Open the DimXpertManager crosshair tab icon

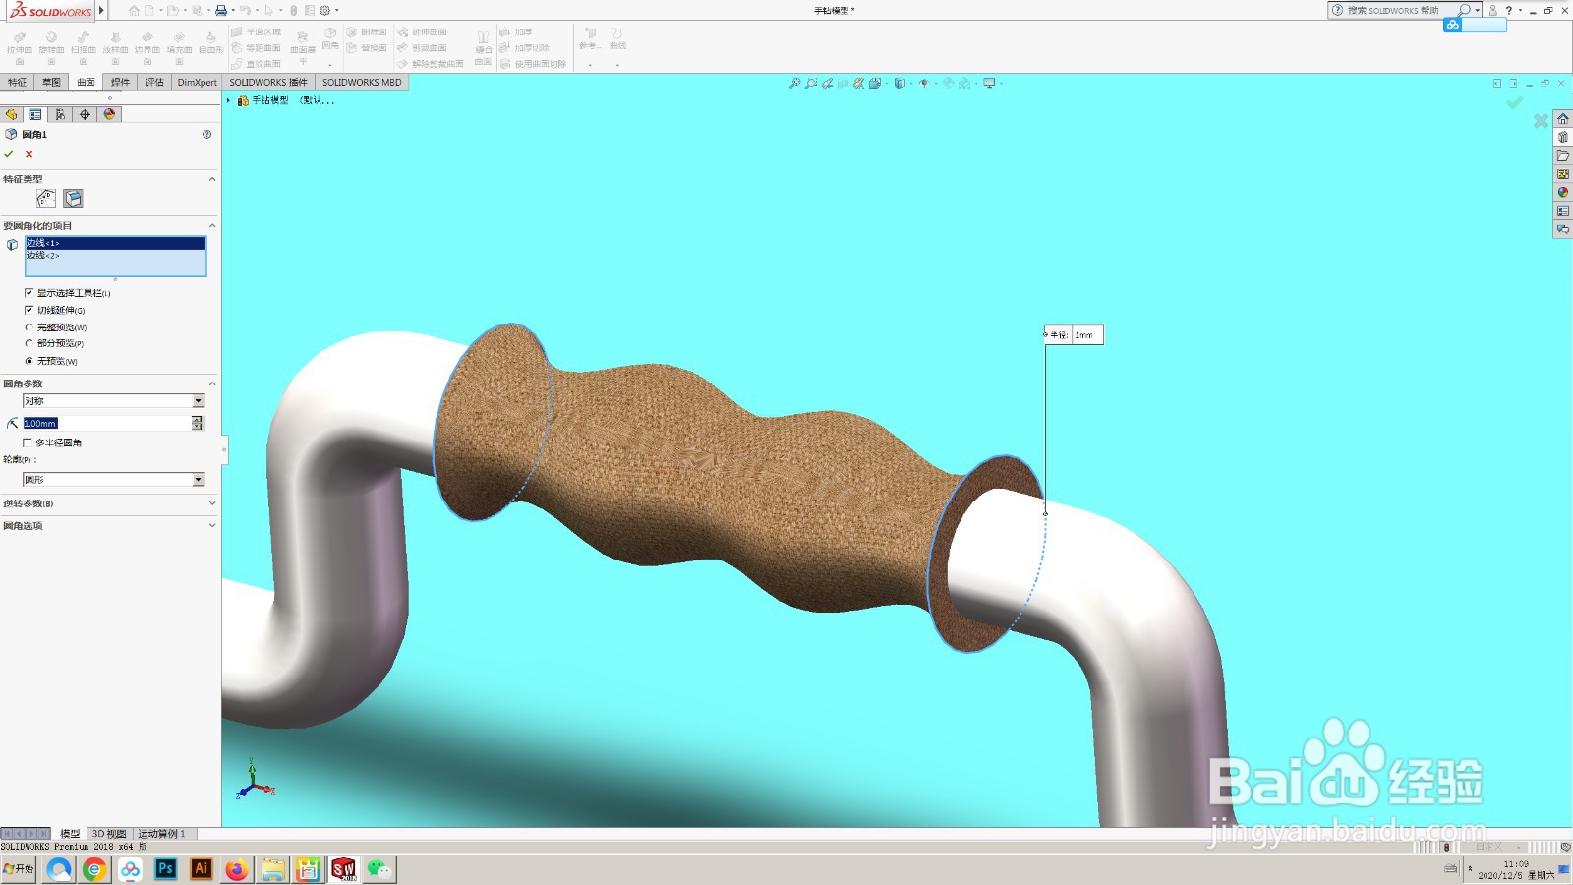click(85, 114)
